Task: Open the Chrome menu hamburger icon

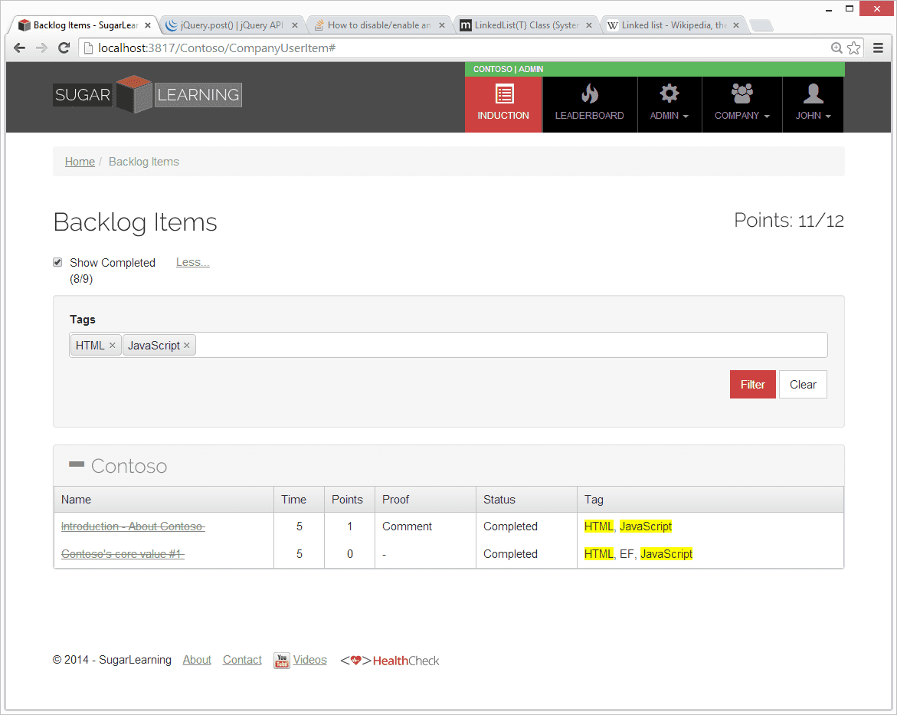Action: point(877,48)
